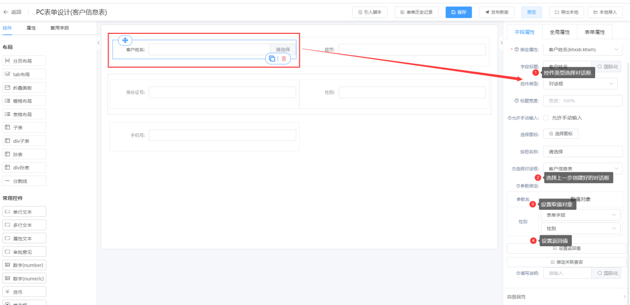Open the 控件类型 dropdown showing 对话框

(580, 84)
